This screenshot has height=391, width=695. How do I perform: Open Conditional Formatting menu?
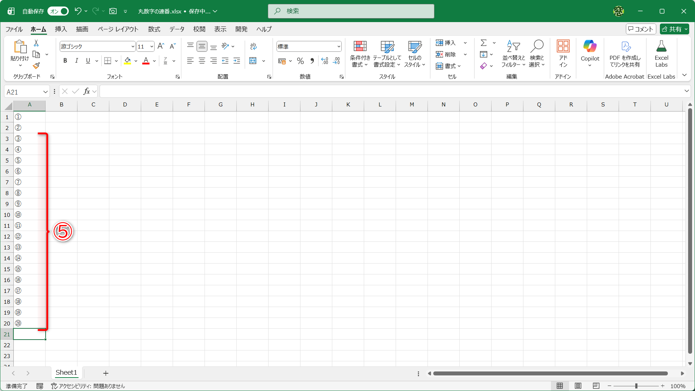pos(360,54)
